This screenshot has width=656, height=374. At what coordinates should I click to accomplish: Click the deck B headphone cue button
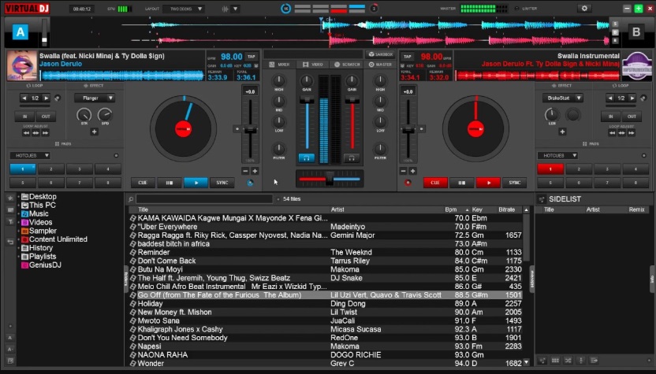click(x=352, y=158)
